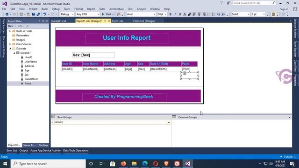Open the New dropdown in Report Data

coord(12,26)
